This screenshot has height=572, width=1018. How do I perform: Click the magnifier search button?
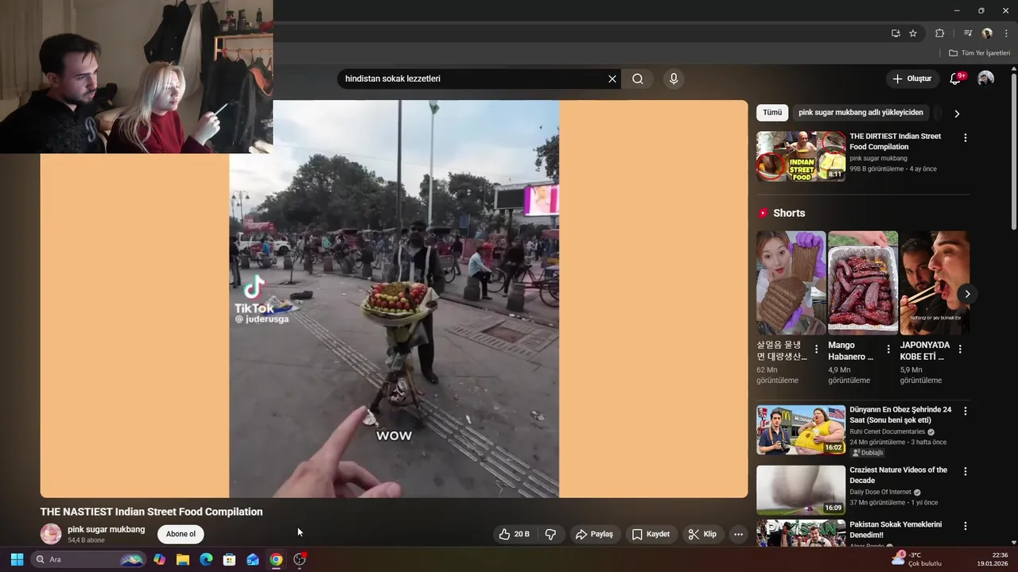638,79
